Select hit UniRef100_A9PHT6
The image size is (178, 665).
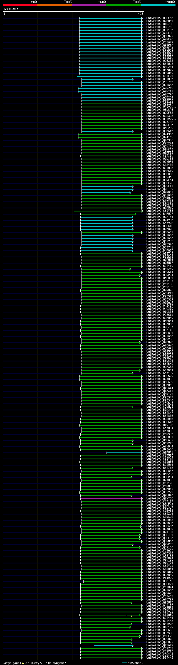tap(160, 260)
